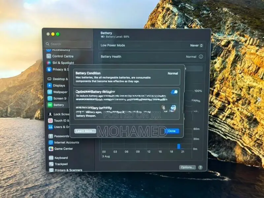Click the Users & Groups icon
Viewport: 264px width, 198px height.
(50, 127)
